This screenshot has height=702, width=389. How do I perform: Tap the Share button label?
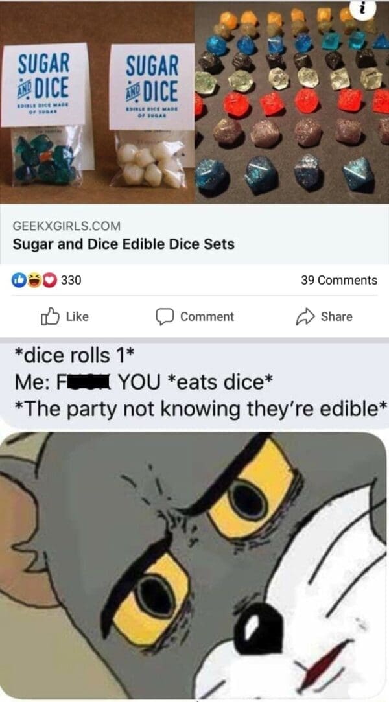point(336,316)
